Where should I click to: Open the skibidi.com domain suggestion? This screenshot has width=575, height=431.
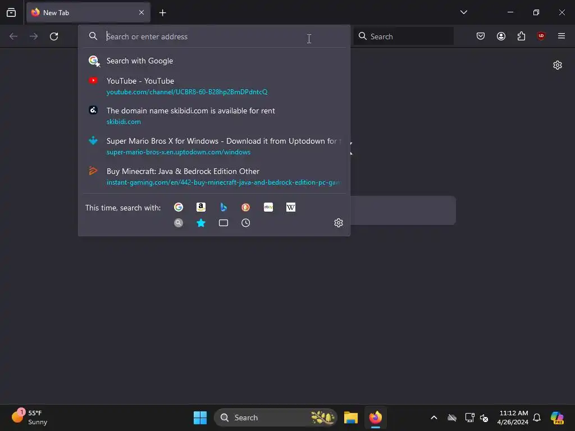[x=214, y=116]
